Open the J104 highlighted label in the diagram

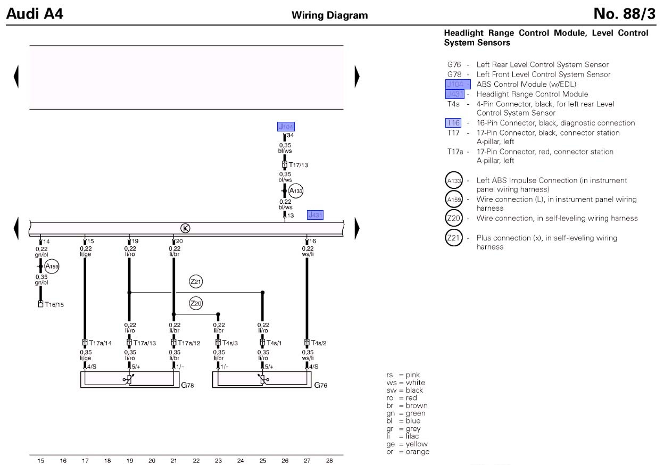[x=286, y=127]
